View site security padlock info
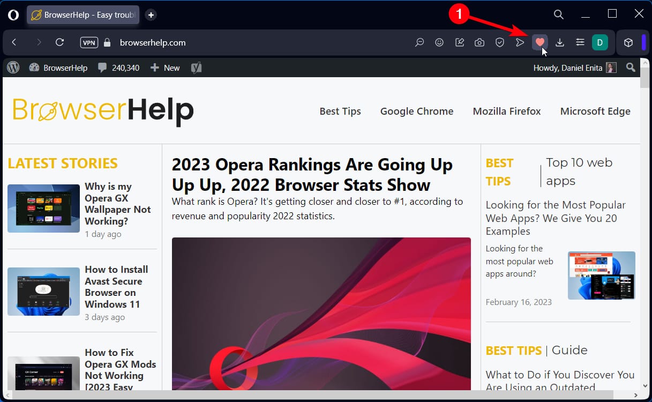Viewport: 652px width, 402px height. [x=107, y=42]
